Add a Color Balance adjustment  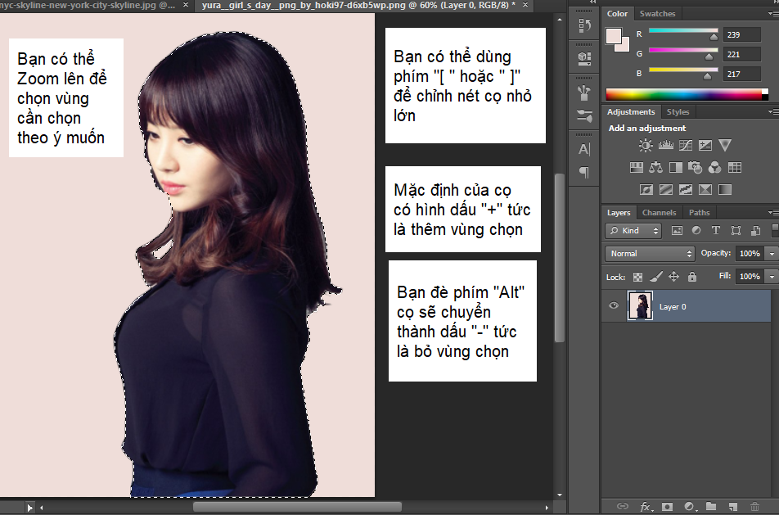[655, 168]
